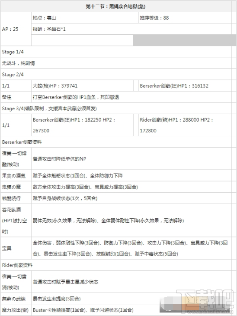Select 普通攻击时降低单体的NP description
237x316 pixels.
pyautogui.click(x=131, y=159)
